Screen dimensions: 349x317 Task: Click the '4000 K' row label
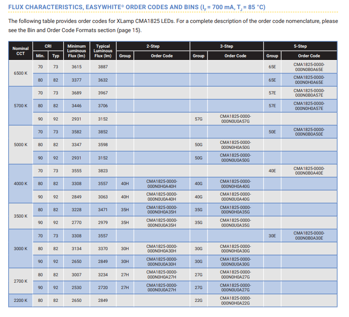click(x=21, y=184)
